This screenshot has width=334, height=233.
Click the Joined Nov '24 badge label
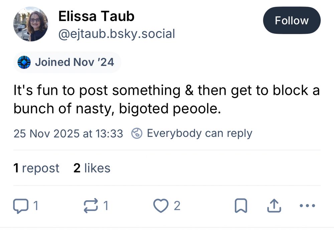pos(74,62)
